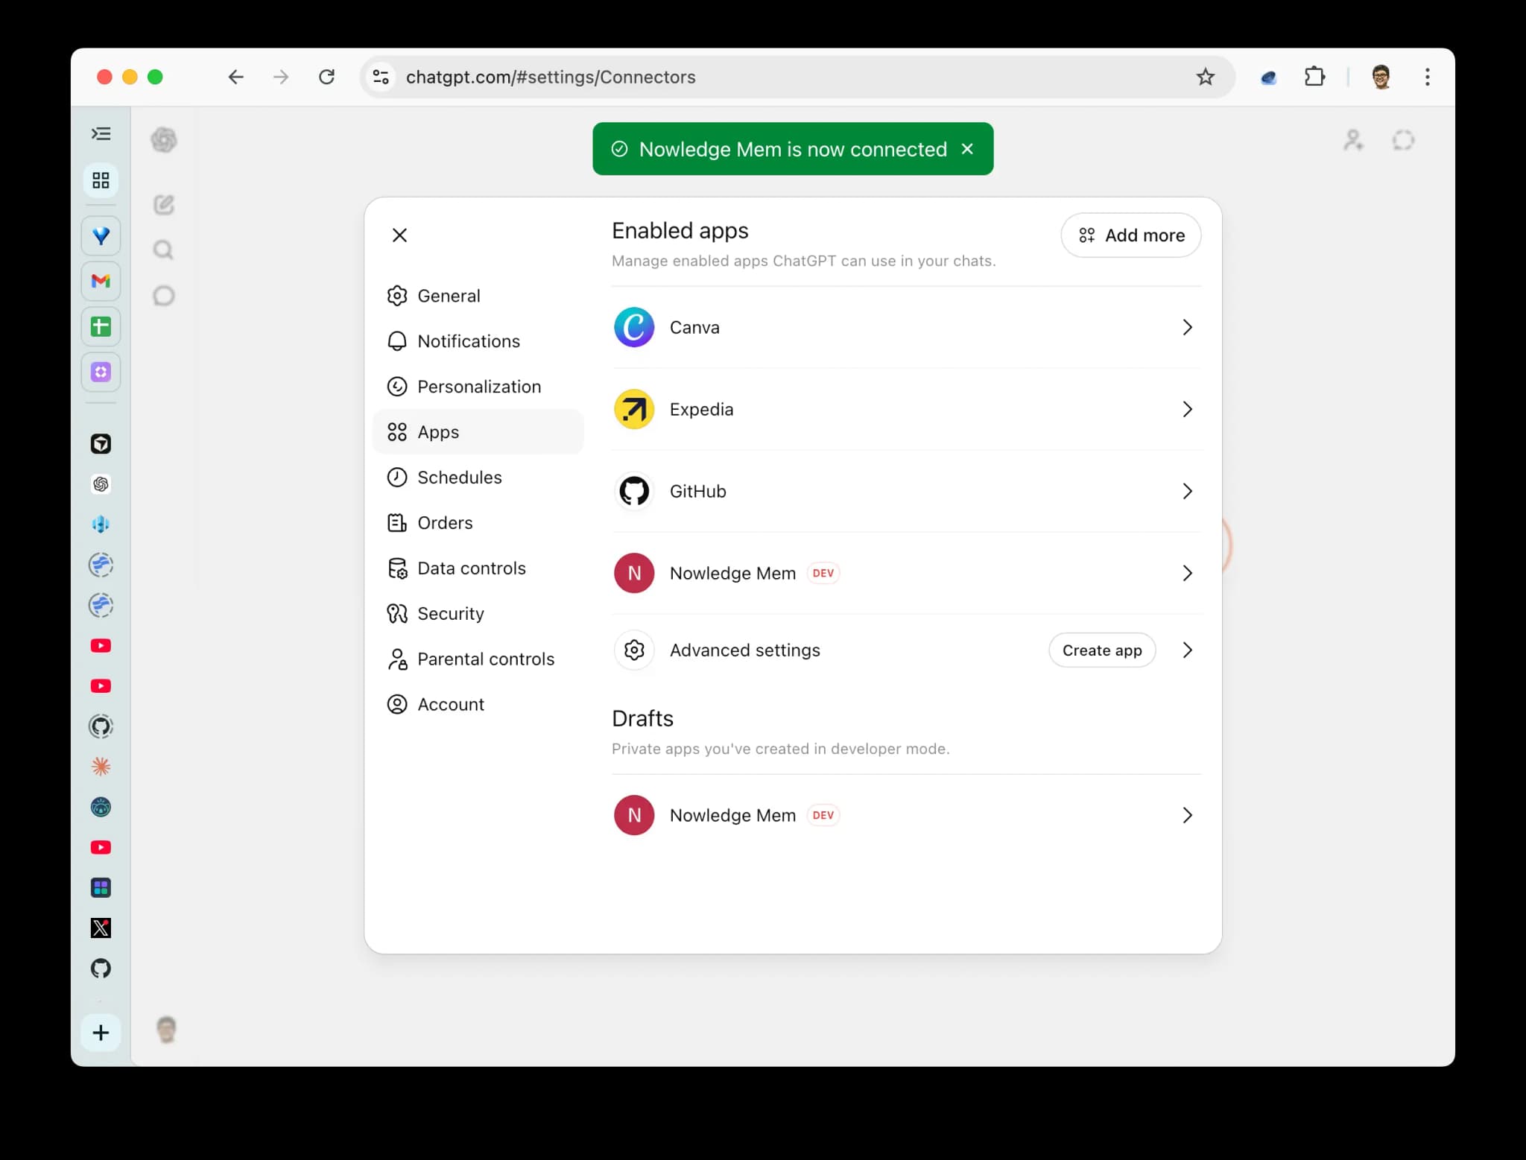1526x1160 pixels.
Task: Click the Add more apps button
Action: [1130, 235]
